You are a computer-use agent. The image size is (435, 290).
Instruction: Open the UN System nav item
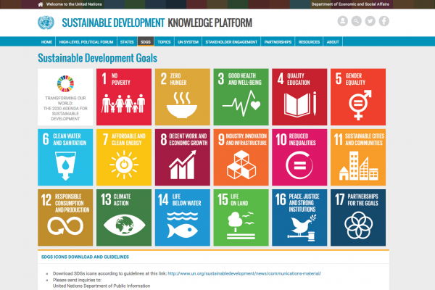pos(188,42)
